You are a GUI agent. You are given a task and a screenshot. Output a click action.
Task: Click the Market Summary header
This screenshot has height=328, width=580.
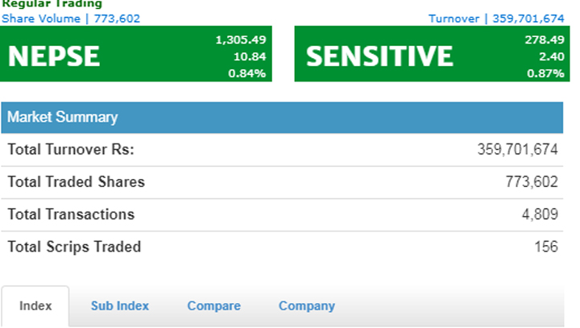[63, 118]
